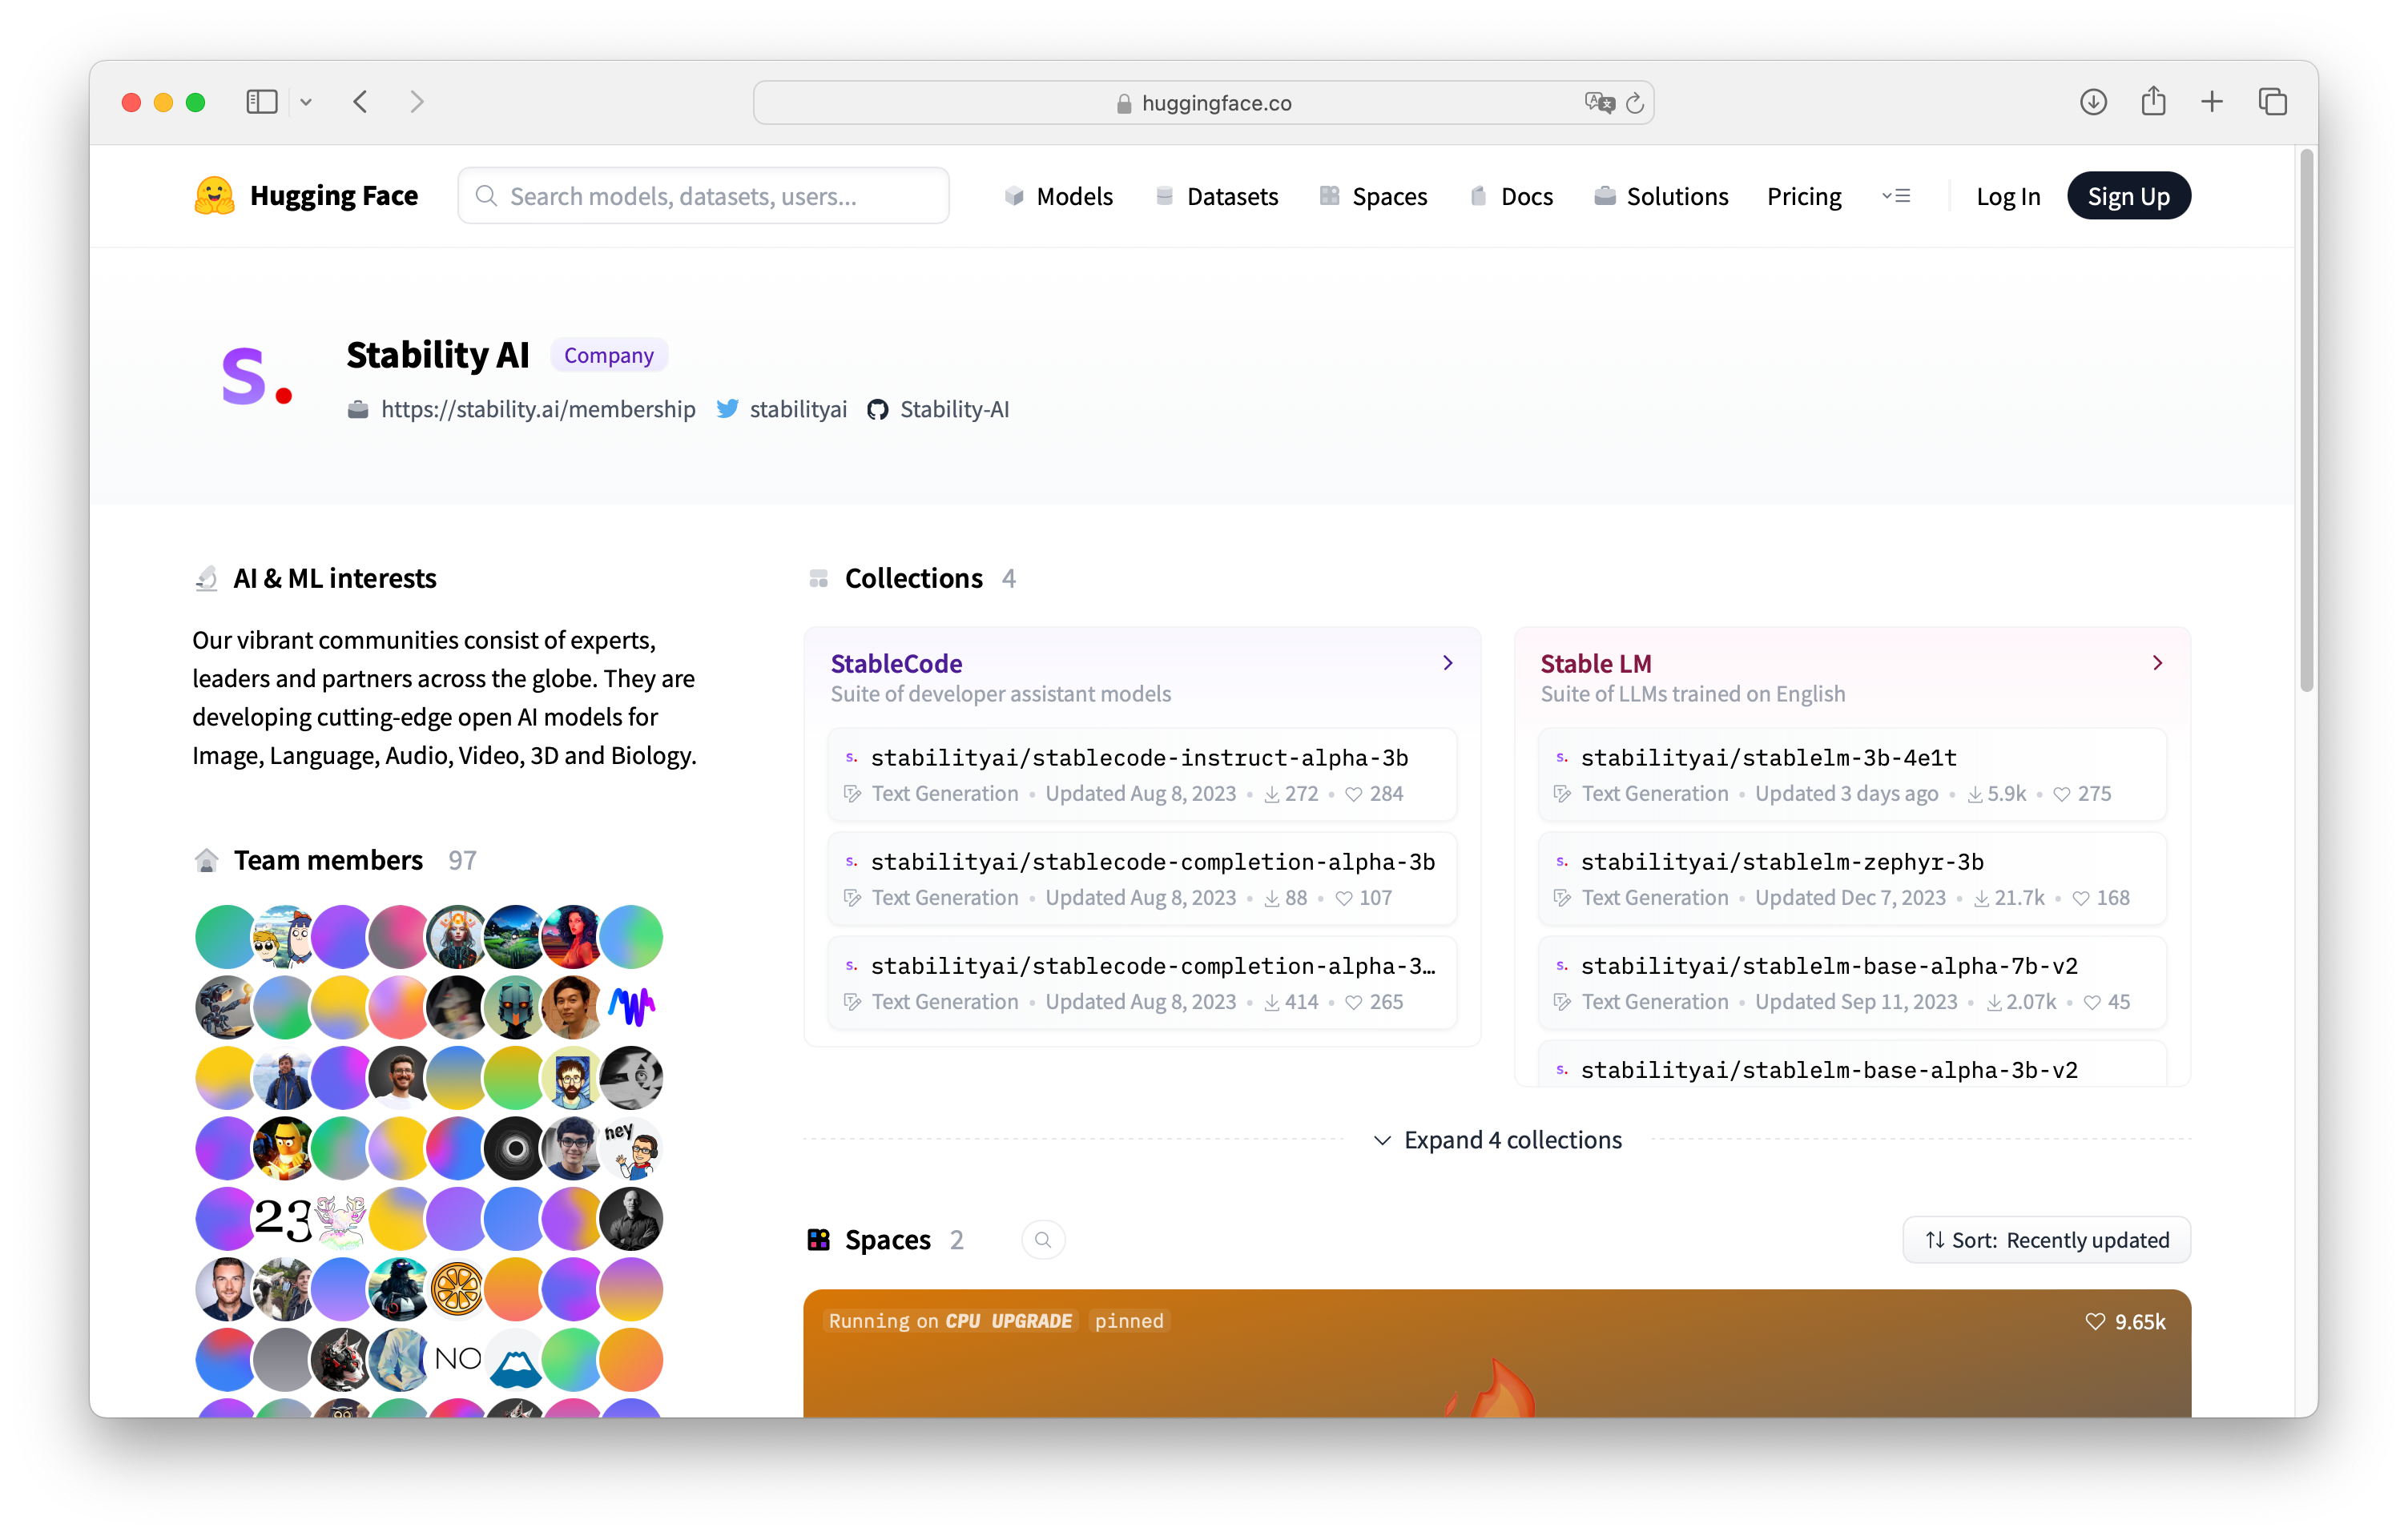Open stablecode-instruct-alpha-3b model card
The height and width of the screenshot is (1536, 2408).
click(1142, 775)
